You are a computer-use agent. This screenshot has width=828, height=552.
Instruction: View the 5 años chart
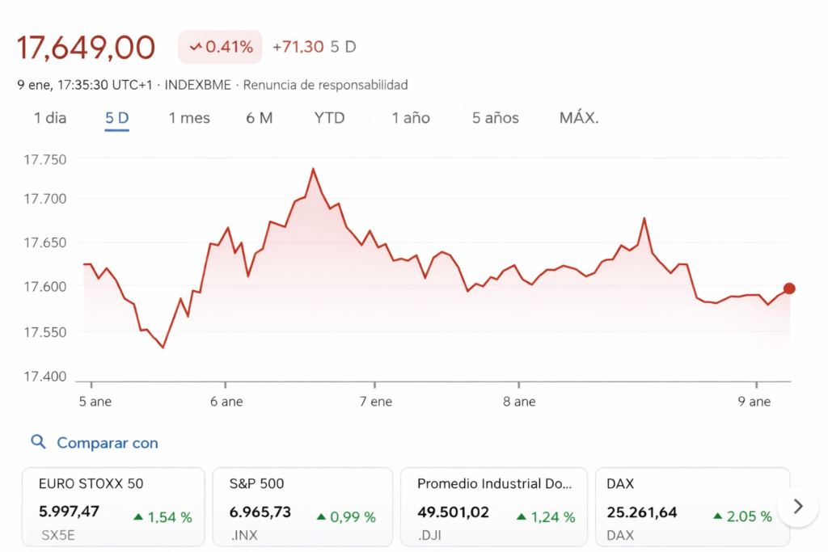point(494,117)
